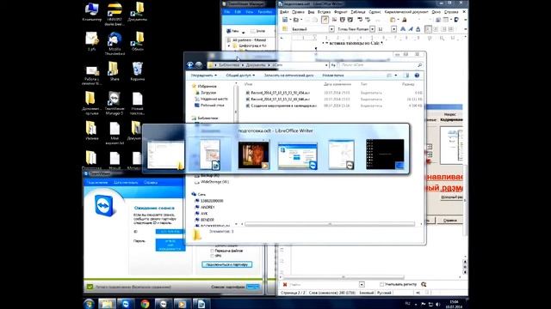Open find-and-replace icon in Writer find bar
Image resolution: width=551 pixels, height=309 pixels.
tap(424, 284)
